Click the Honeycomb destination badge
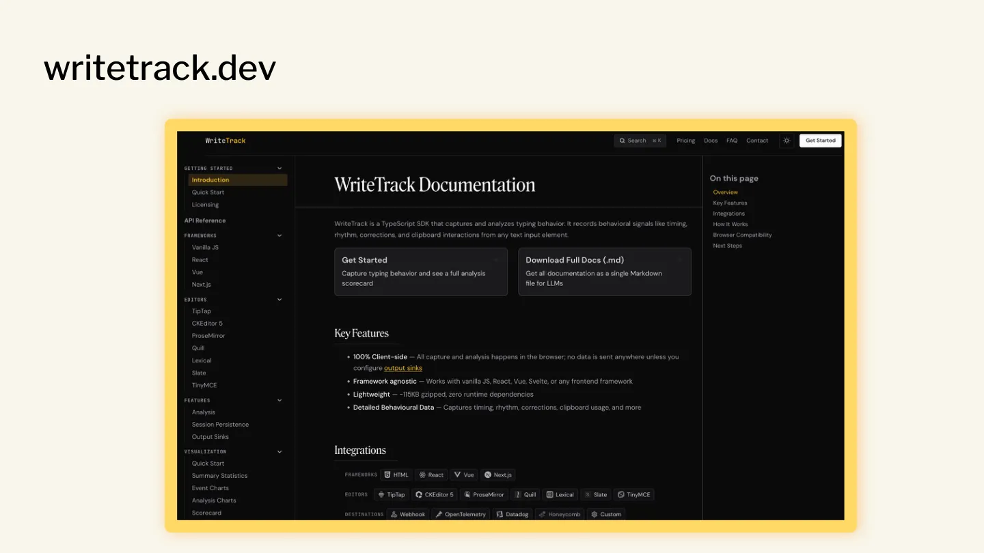The height and width of the screenshot is (553, 984). (560, 514)
